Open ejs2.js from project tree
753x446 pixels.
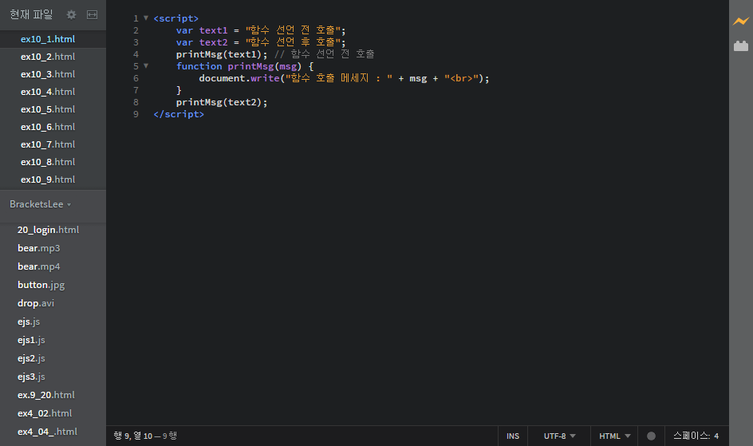pyautogui.click(x=31, y=358)
